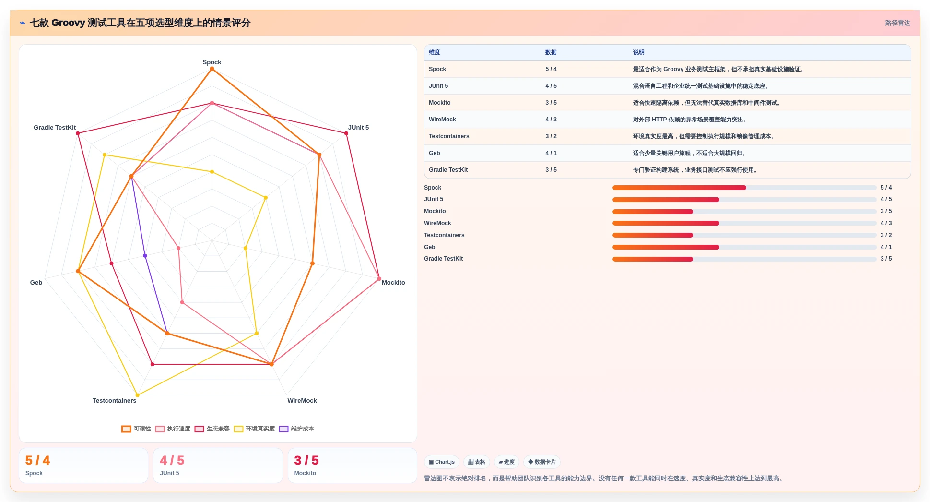Click the 数据 column header

tap(551, 53)
